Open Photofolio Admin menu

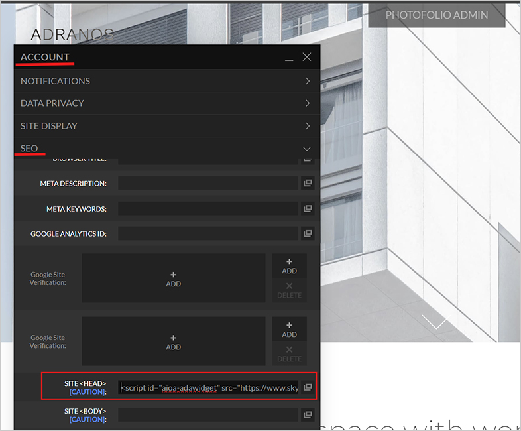coord(437,15)
